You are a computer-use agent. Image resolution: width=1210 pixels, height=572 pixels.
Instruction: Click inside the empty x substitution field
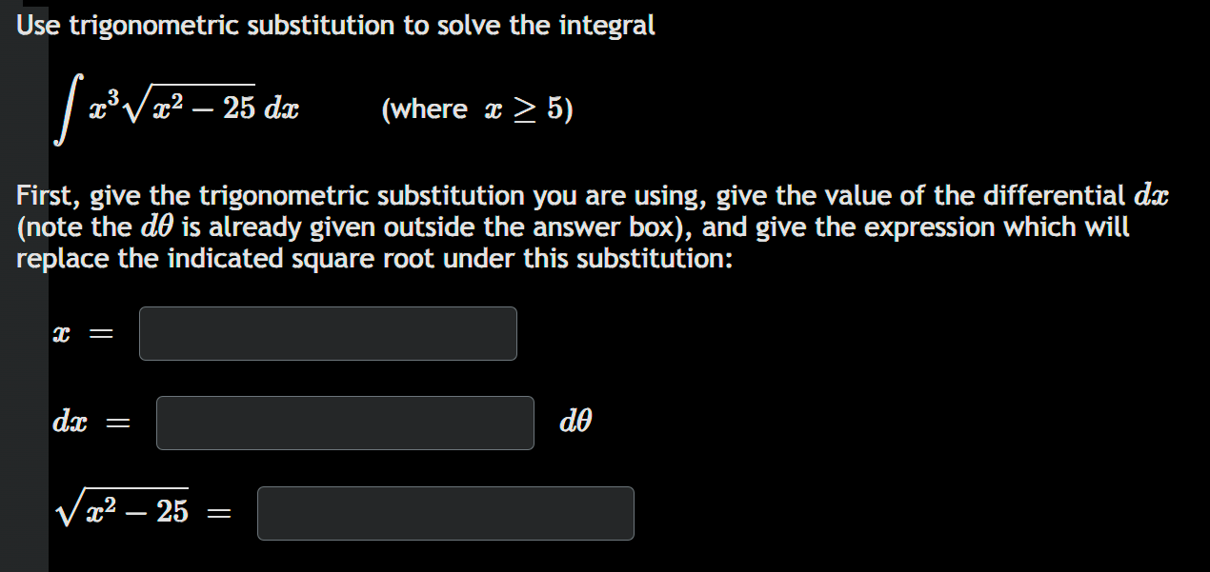[328, 333]
